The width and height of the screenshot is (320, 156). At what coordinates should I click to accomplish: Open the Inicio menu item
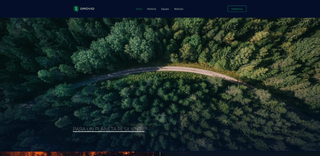click(x=139, y=9)
